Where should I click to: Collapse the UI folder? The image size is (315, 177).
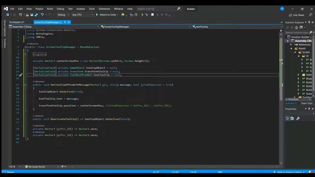point(299,56)
